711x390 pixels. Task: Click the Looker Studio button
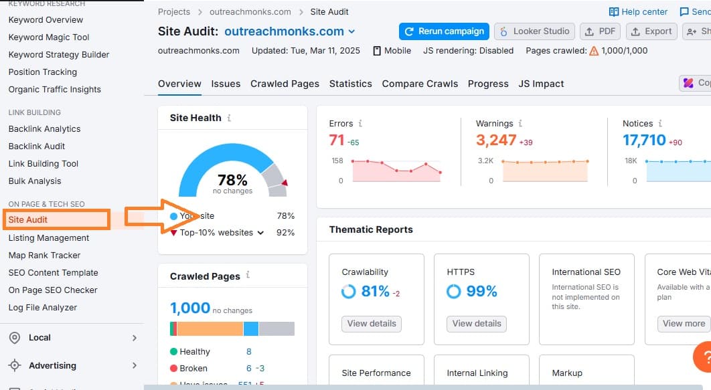point(535,31)
